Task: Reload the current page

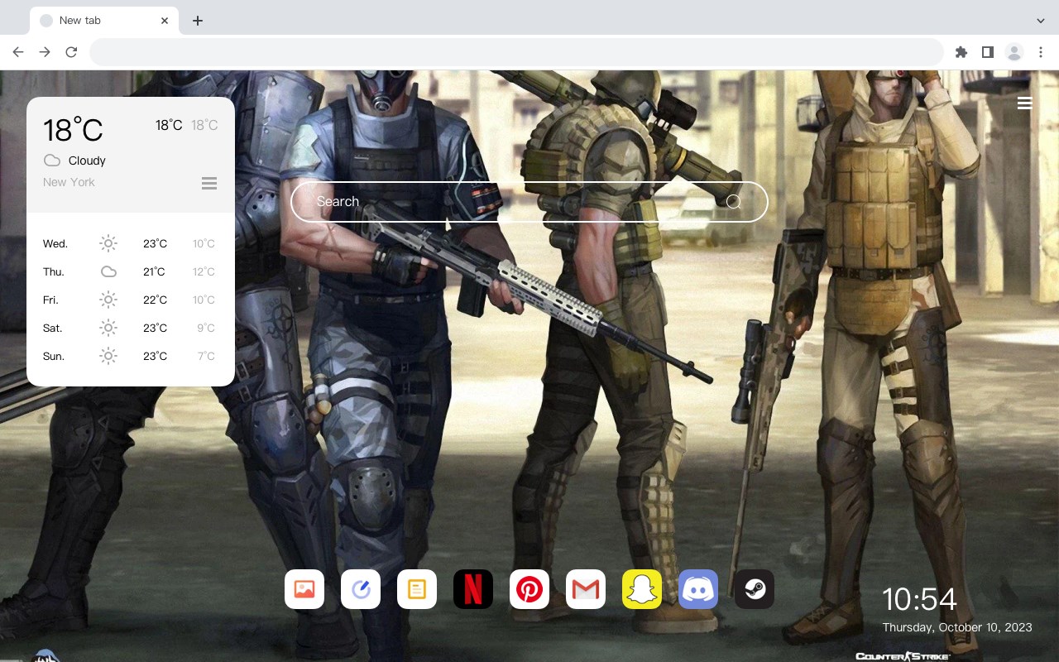Action: pos(71,52)
